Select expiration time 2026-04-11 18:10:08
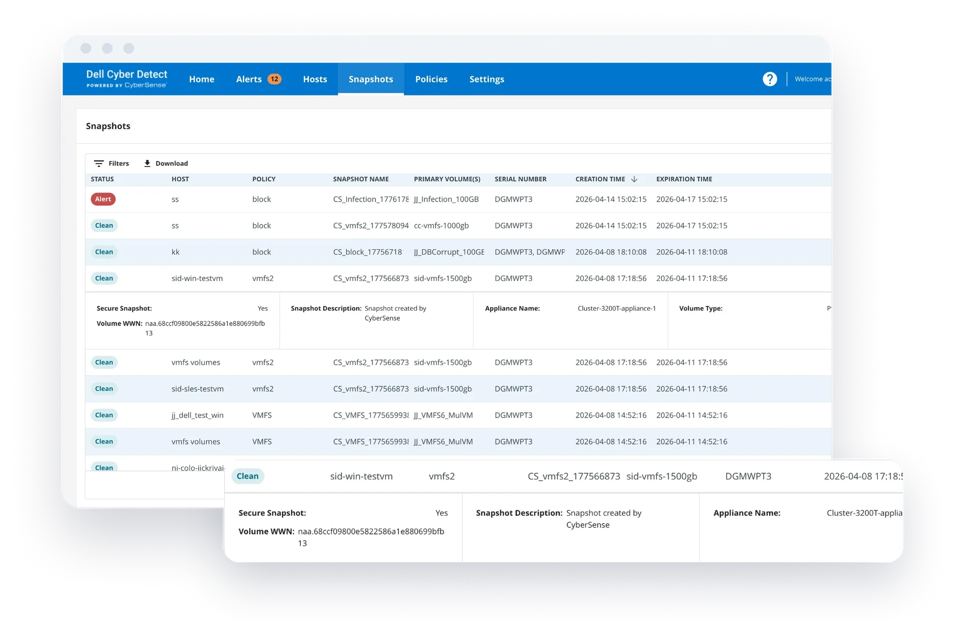Screen dimensions: 953x633 [x=692, y=252]
